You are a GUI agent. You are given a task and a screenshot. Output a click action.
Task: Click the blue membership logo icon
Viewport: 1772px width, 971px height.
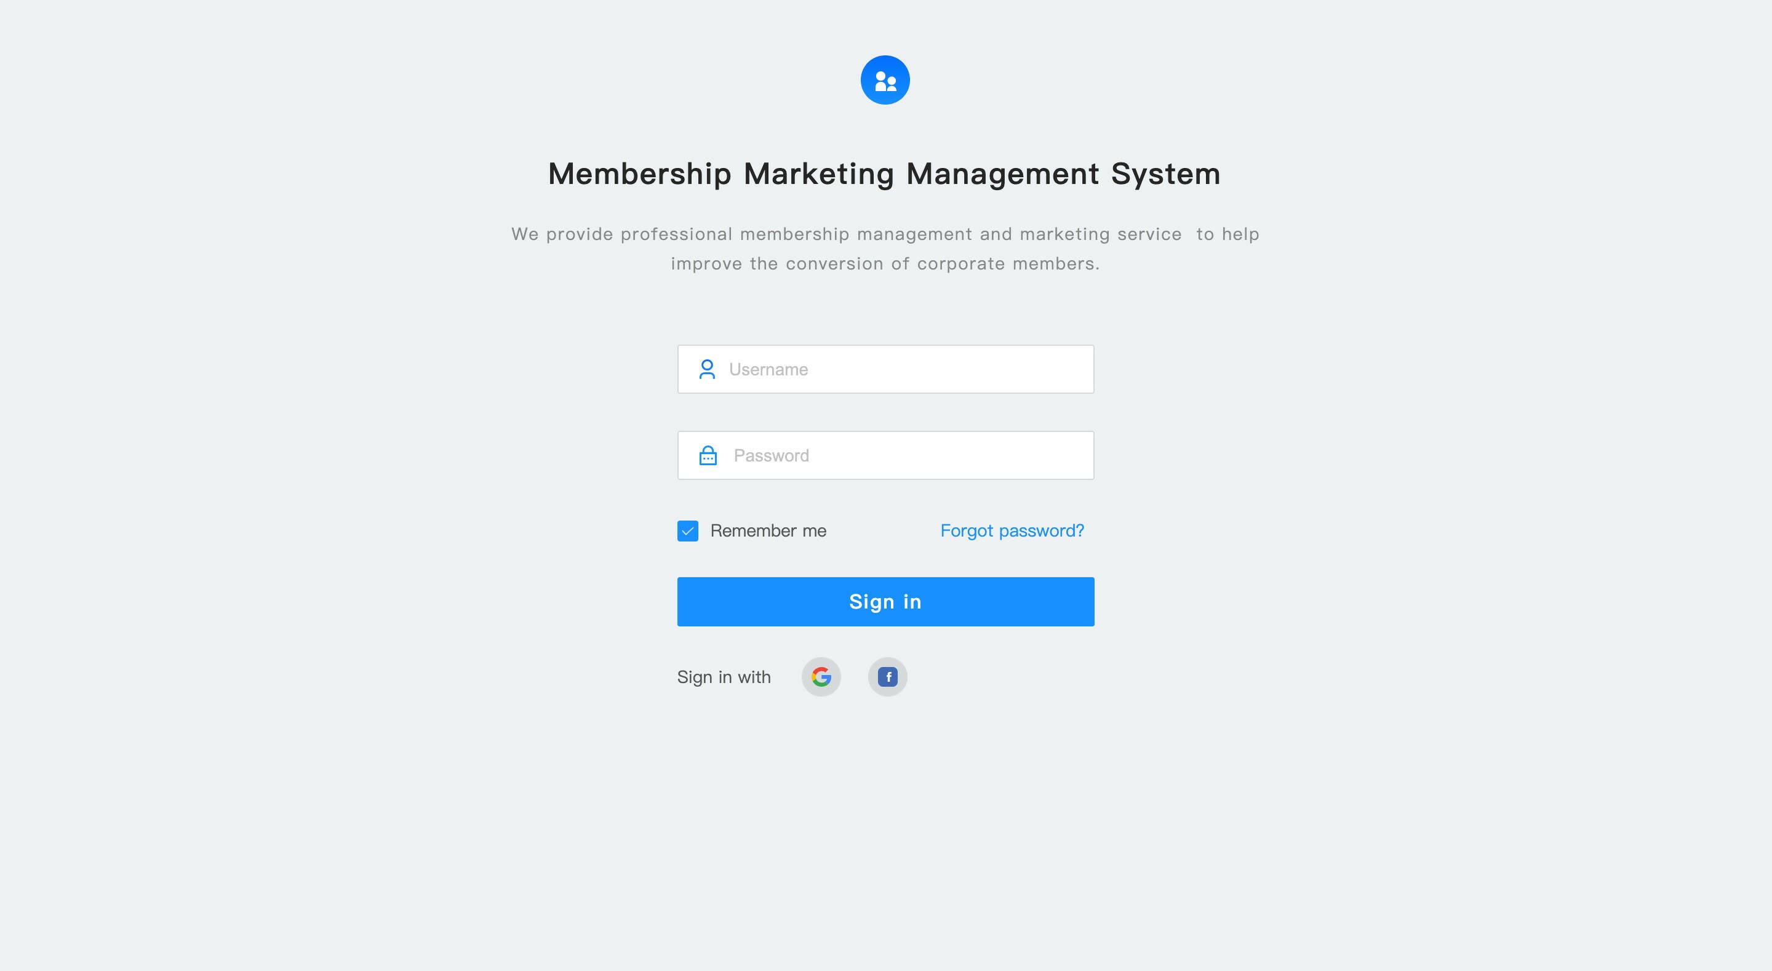pyautogui.click(x=885, y=80)
